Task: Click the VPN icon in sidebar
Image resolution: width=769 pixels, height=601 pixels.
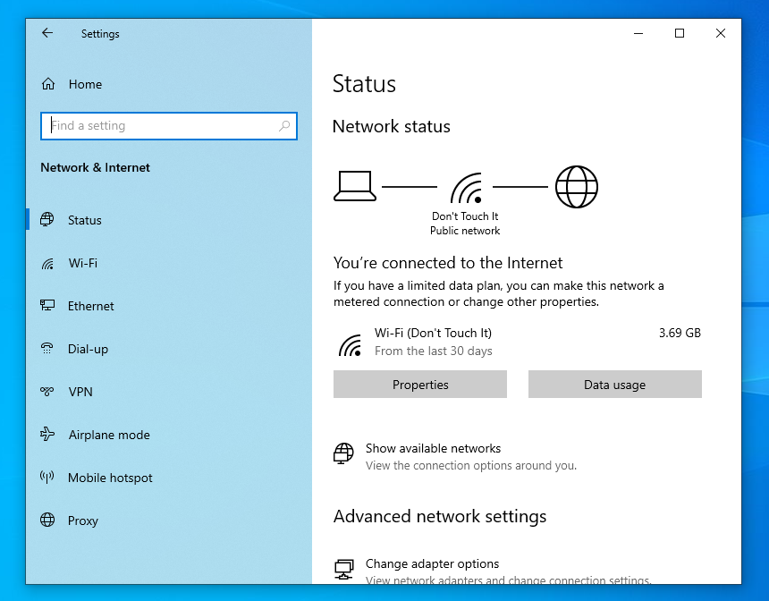Action: pos(47,392)
